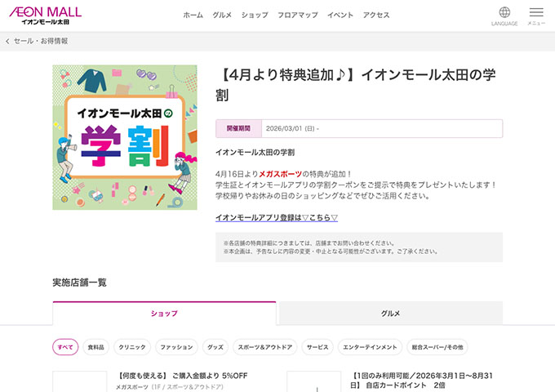Image resolution: width=555 pixels, height=392 pixels.
Task: Filter stores by スポーツ&アウトドア
Action: point(264,347)
